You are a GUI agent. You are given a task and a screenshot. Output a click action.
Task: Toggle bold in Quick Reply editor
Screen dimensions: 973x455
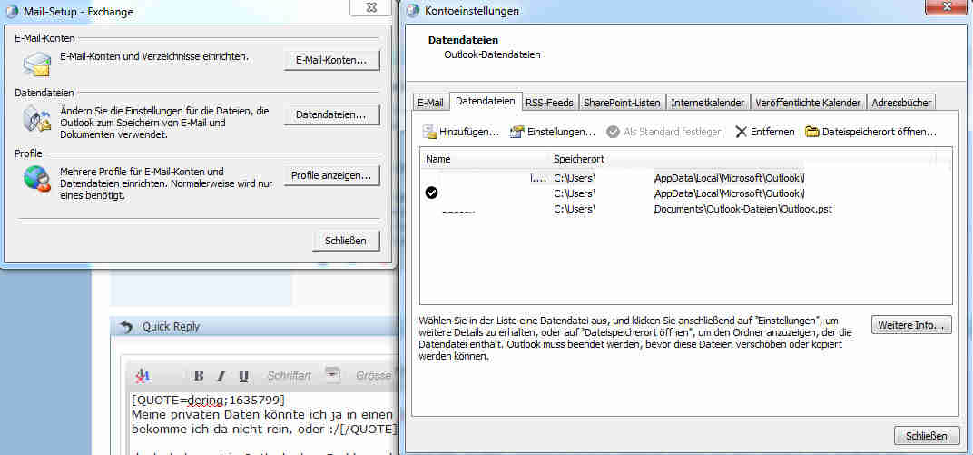(x=199, y=376)
